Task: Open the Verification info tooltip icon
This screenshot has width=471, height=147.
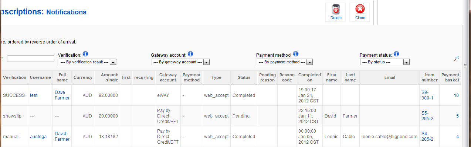Action: 85,54
